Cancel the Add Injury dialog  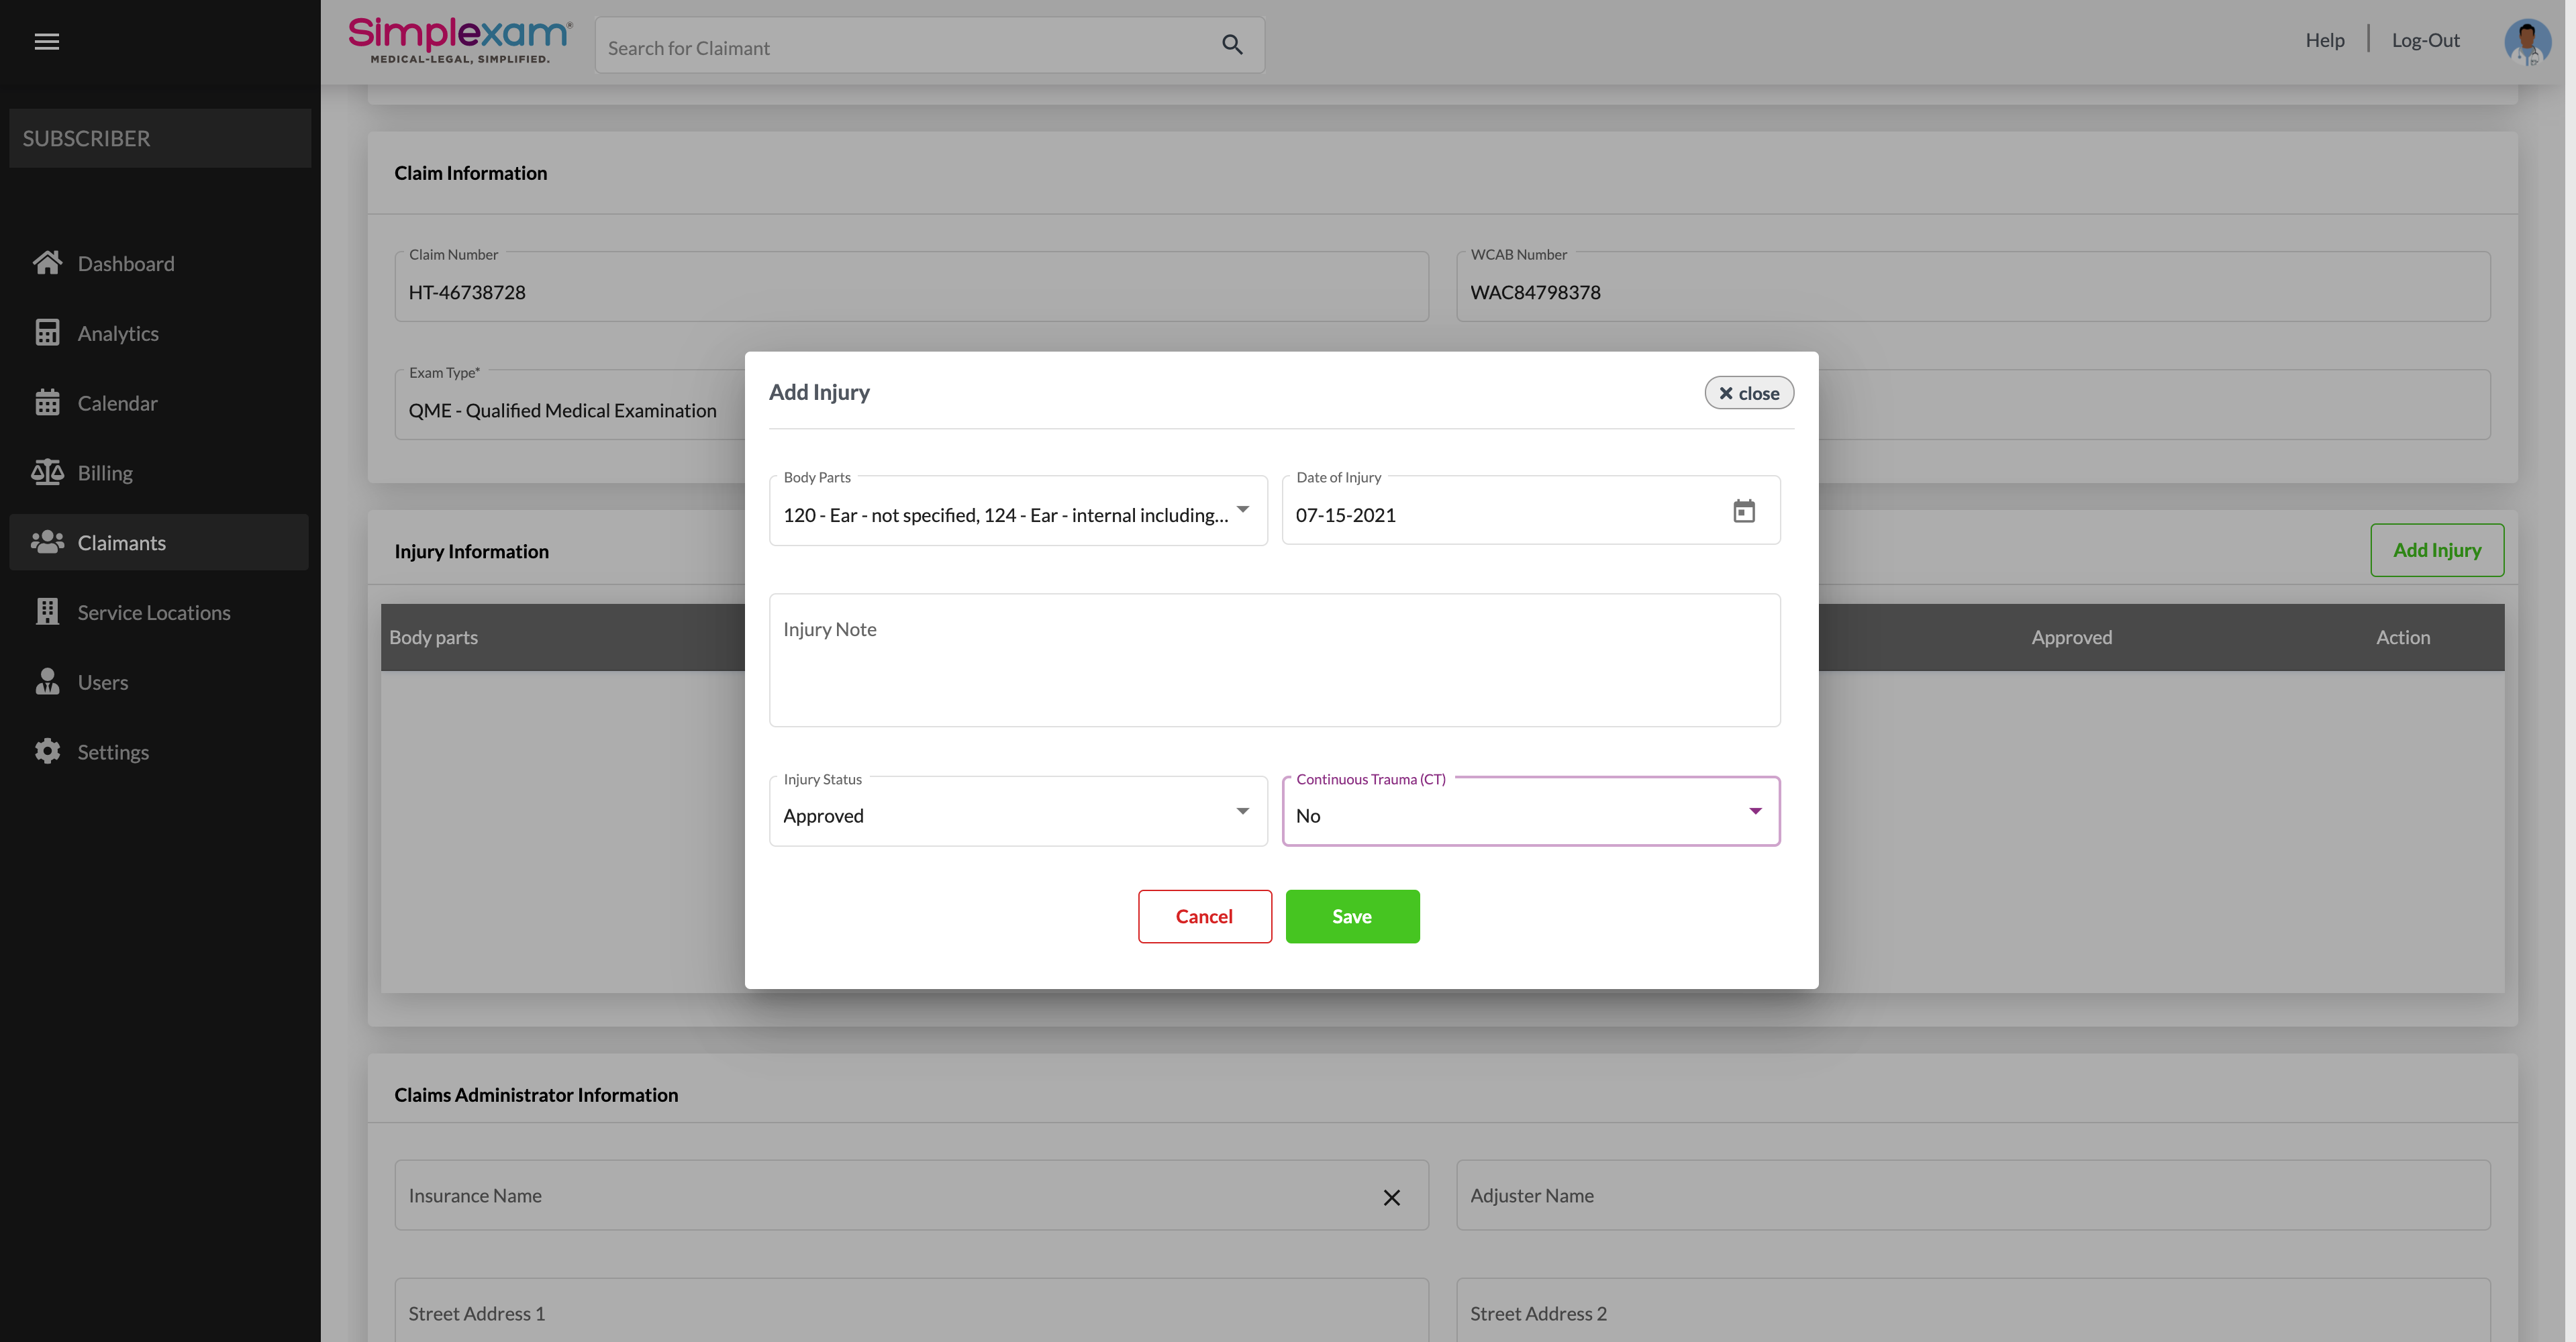[1204, 916]
